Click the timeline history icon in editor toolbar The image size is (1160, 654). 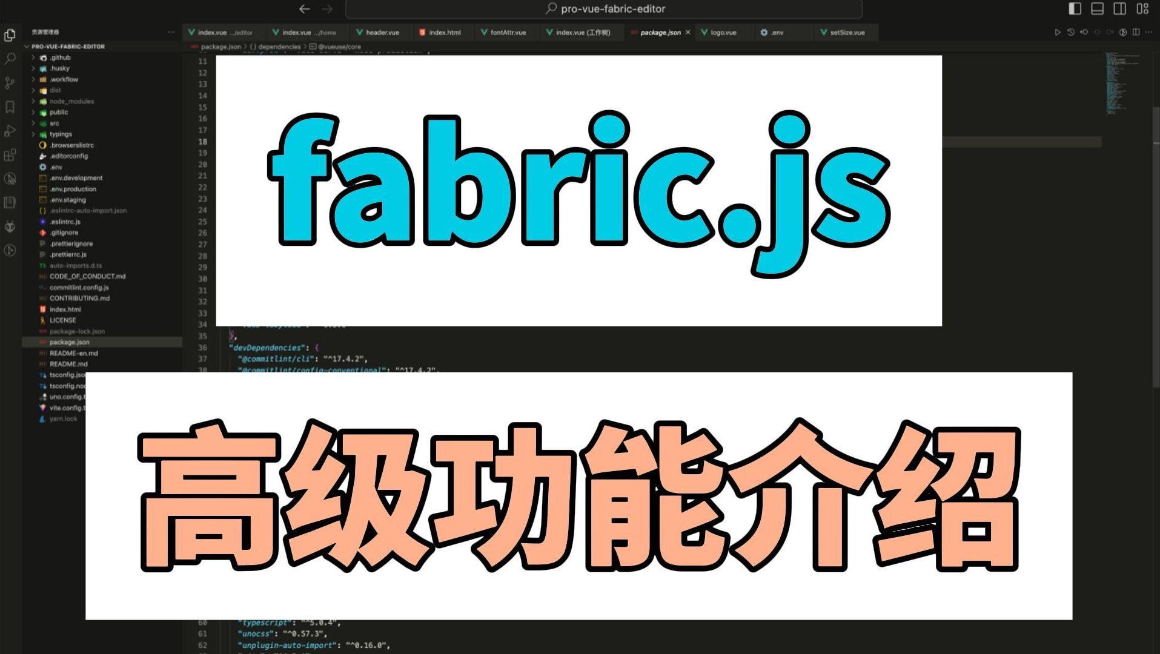pos(1070,32)
